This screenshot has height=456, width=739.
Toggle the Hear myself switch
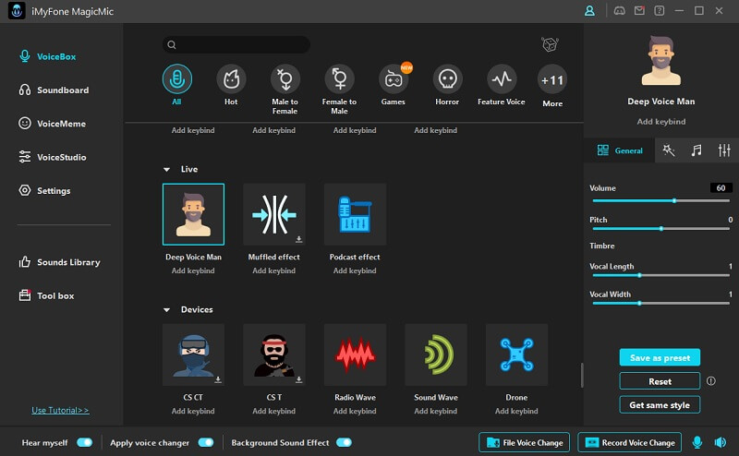(85, 442)
